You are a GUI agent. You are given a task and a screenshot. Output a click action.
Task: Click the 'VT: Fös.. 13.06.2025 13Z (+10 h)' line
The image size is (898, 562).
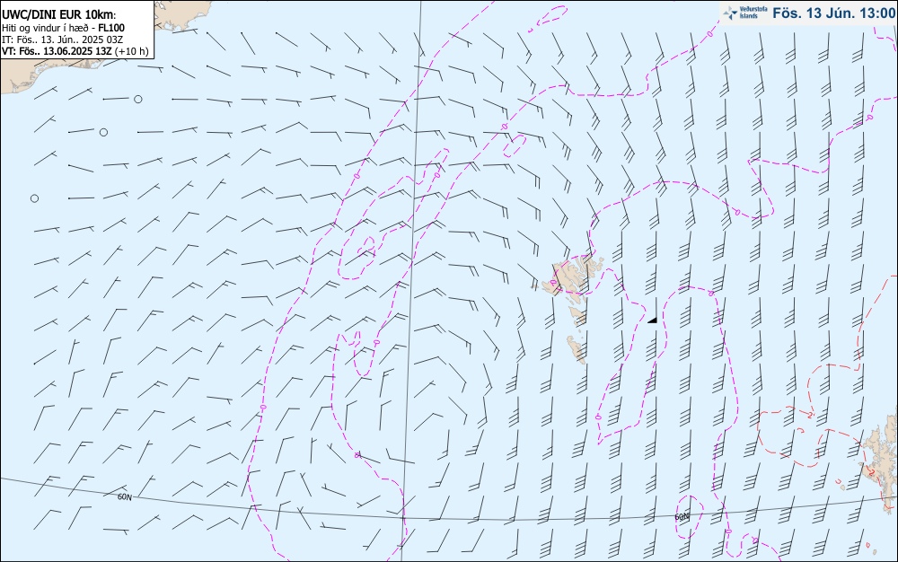coord(75,51)
